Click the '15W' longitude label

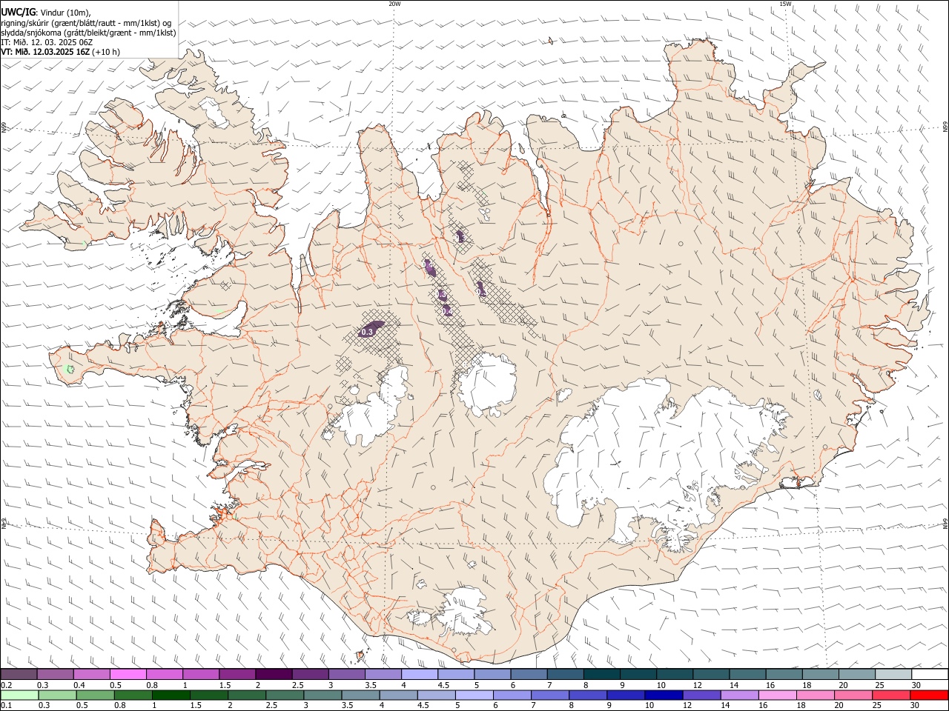point(785,4)
